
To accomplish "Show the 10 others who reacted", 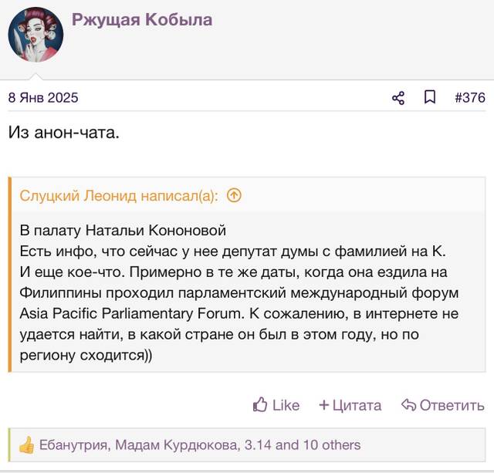I will click(332, 445).
